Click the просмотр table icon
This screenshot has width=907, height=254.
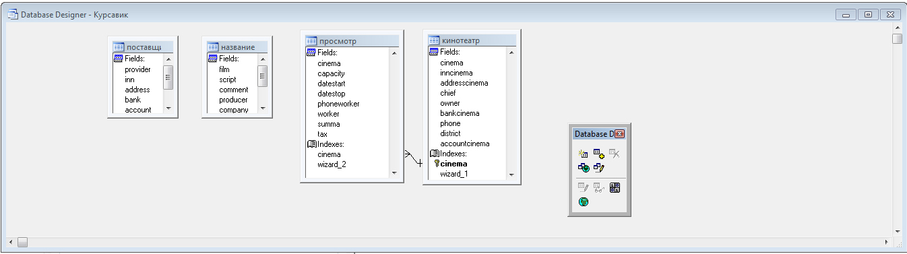pos(311,41)
